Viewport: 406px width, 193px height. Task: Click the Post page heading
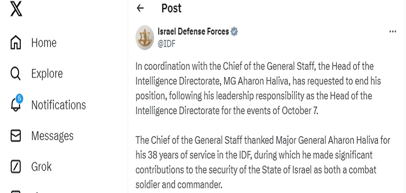171,8
